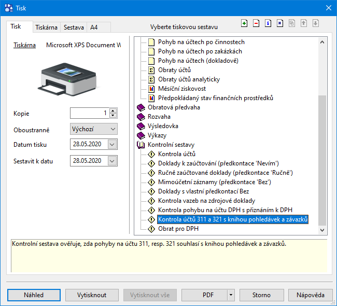This screenshot has height=306, width=337.
Task: Select Doklady s vlastní předkontací Bez
Action: coord(204,191)
